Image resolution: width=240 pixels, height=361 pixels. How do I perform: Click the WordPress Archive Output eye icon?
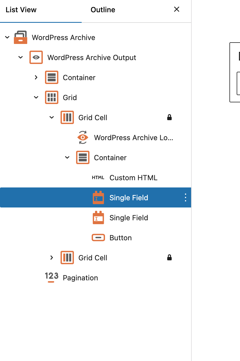pos(36,58)
